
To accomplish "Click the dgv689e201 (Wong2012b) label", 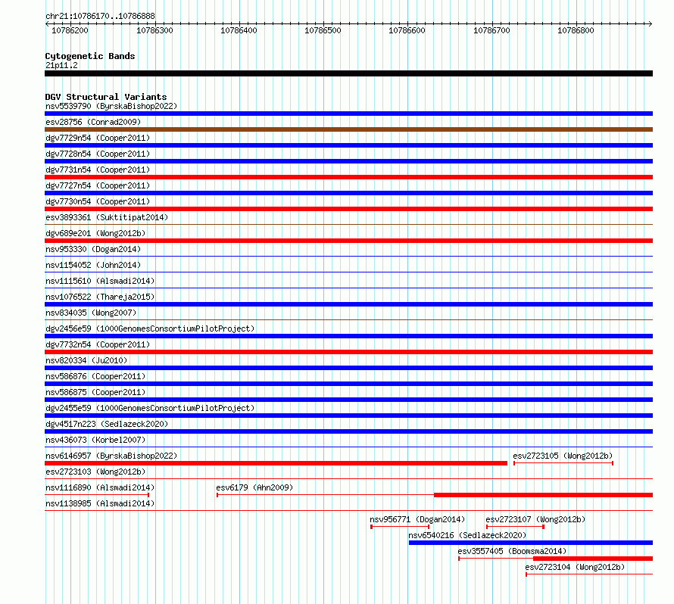I will (x=95, y=233).
